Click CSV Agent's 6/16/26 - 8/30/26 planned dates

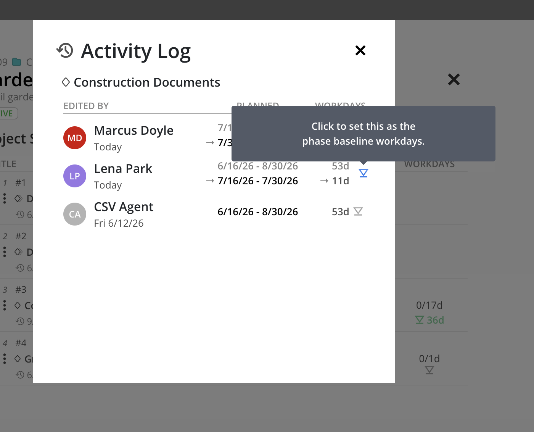pyautogui.click(x=258, y=212)
